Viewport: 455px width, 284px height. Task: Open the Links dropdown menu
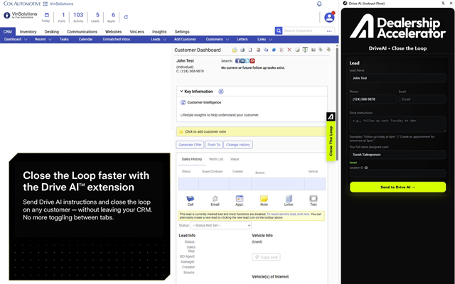[x=264, y=39]
